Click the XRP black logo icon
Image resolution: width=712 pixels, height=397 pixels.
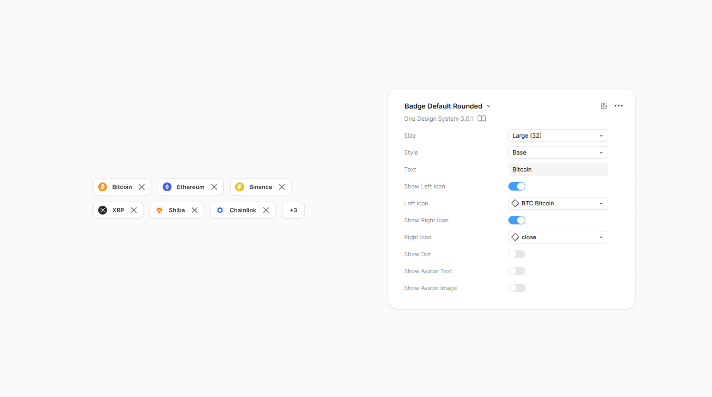[x=103, y=210]
